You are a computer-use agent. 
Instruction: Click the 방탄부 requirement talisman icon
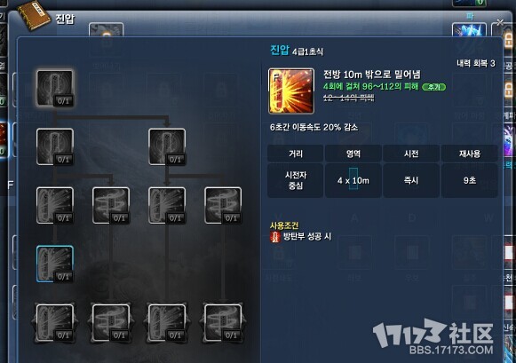click(274, 237)
